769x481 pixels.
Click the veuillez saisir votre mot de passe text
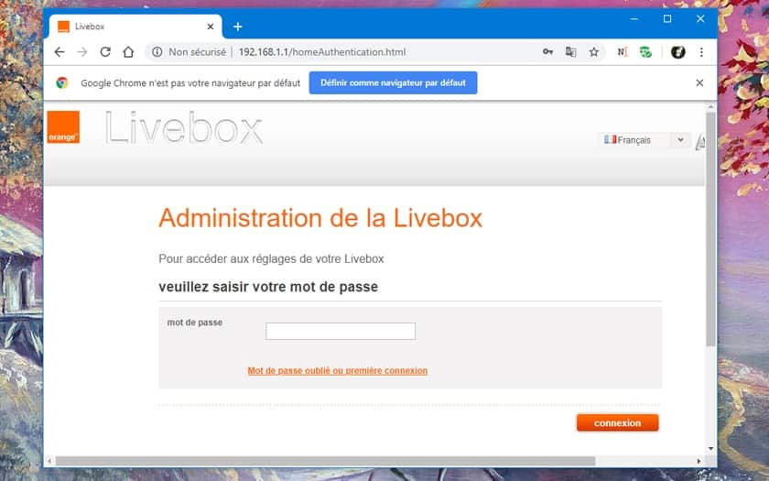[x=268, y=287]
